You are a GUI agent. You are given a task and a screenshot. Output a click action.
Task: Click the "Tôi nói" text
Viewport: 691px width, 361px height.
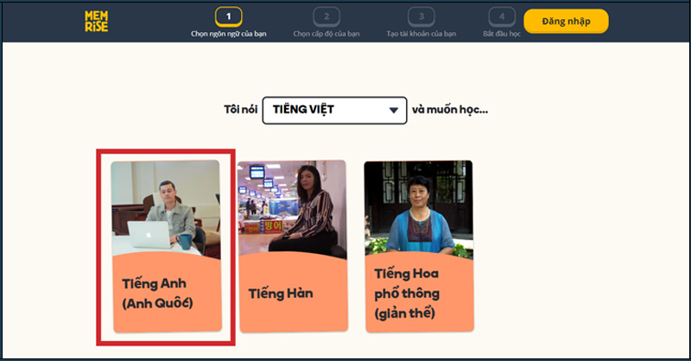pos(239,111)
